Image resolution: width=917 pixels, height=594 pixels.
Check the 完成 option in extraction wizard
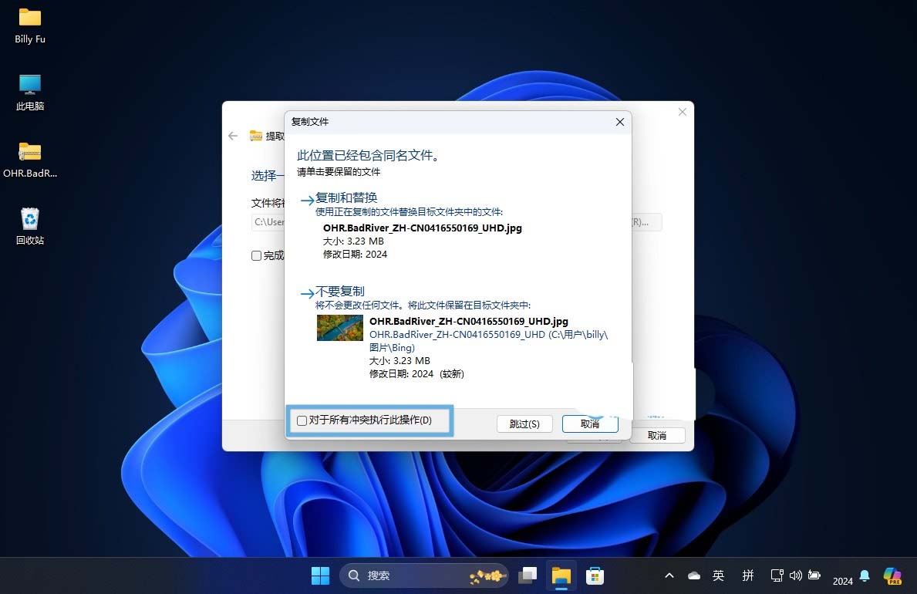256,255
